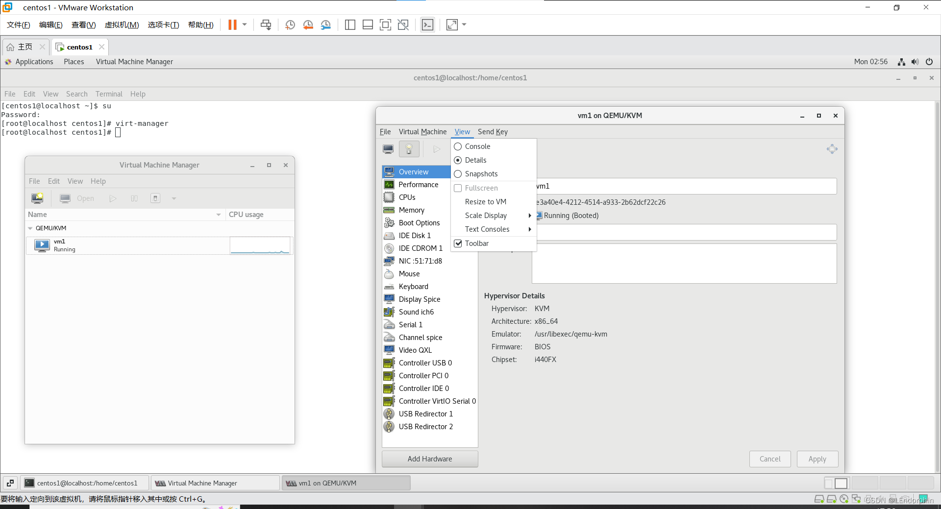Show graphical console monitor icon in vm1 window
941x509 pixels.
click(388, 149)
